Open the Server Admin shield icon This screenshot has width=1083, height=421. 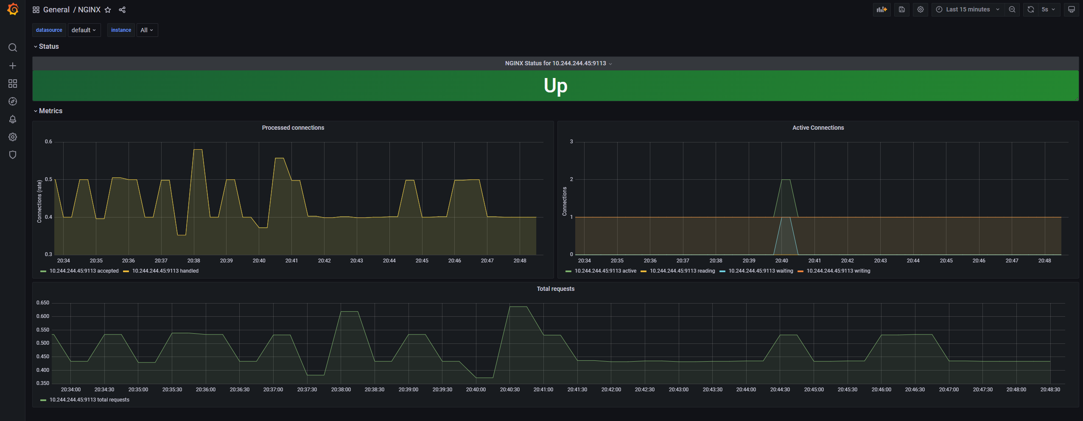[13, 155]
